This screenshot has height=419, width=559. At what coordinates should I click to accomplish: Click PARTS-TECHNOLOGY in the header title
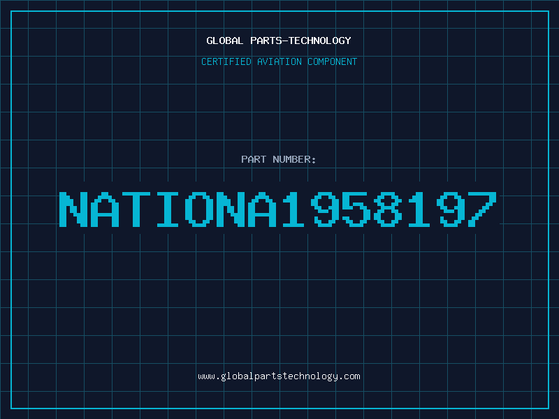point(300,41)
